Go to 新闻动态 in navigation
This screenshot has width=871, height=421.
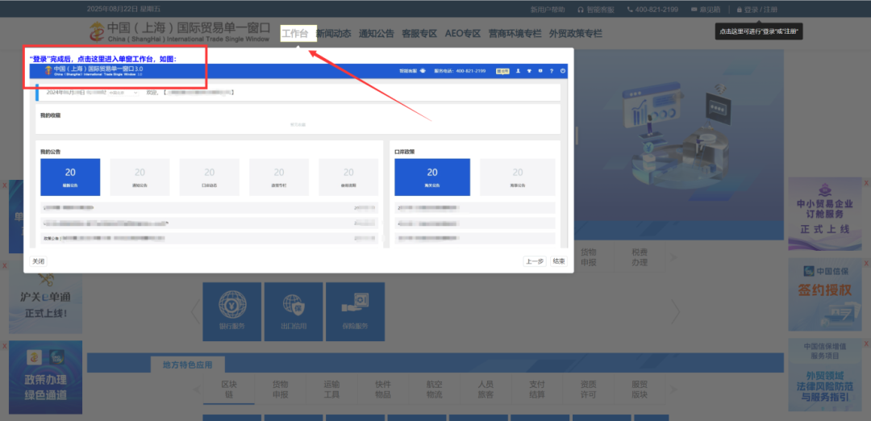click(333, 33)
